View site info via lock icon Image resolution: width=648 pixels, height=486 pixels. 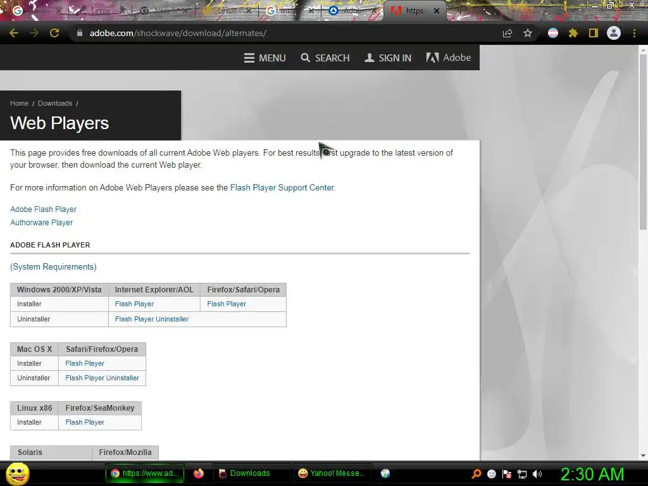tap(80, 33)
